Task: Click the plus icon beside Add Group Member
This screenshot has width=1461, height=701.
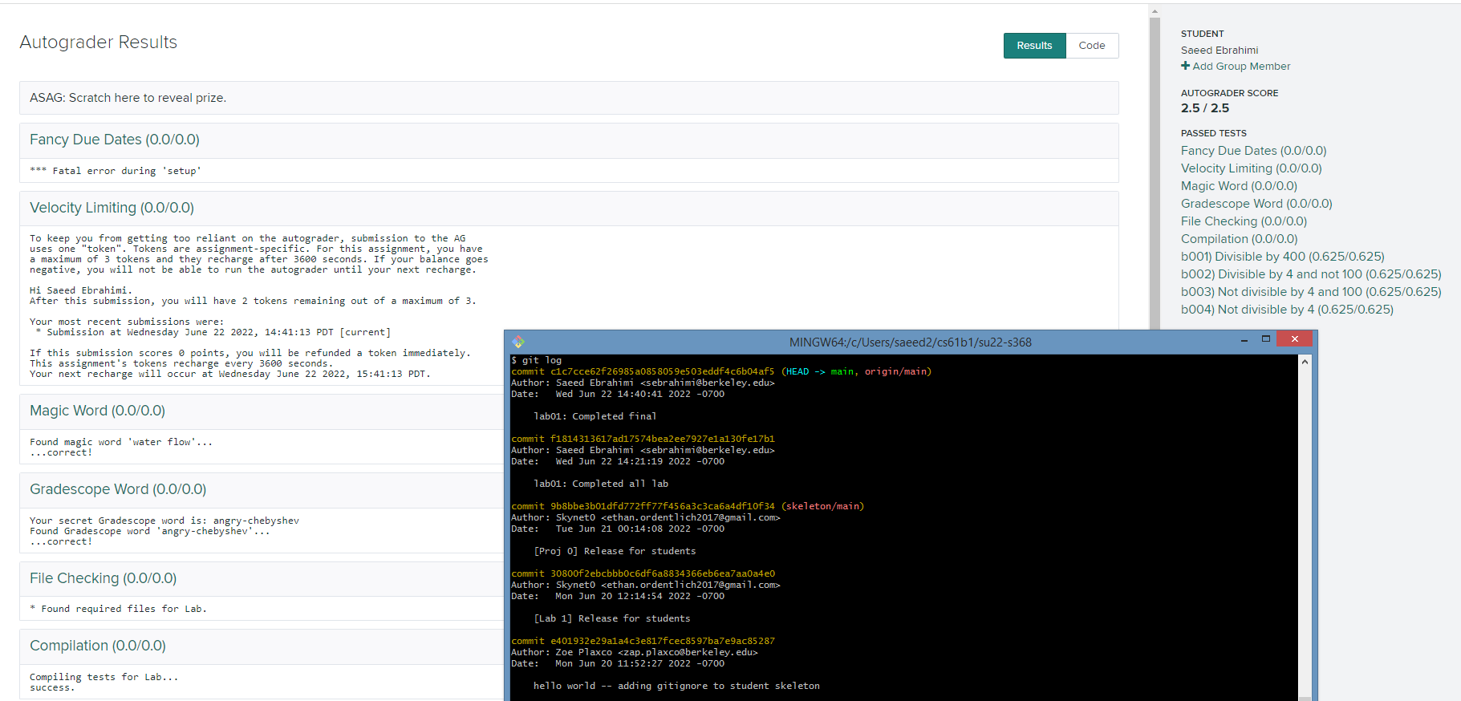Action: 1185,66
